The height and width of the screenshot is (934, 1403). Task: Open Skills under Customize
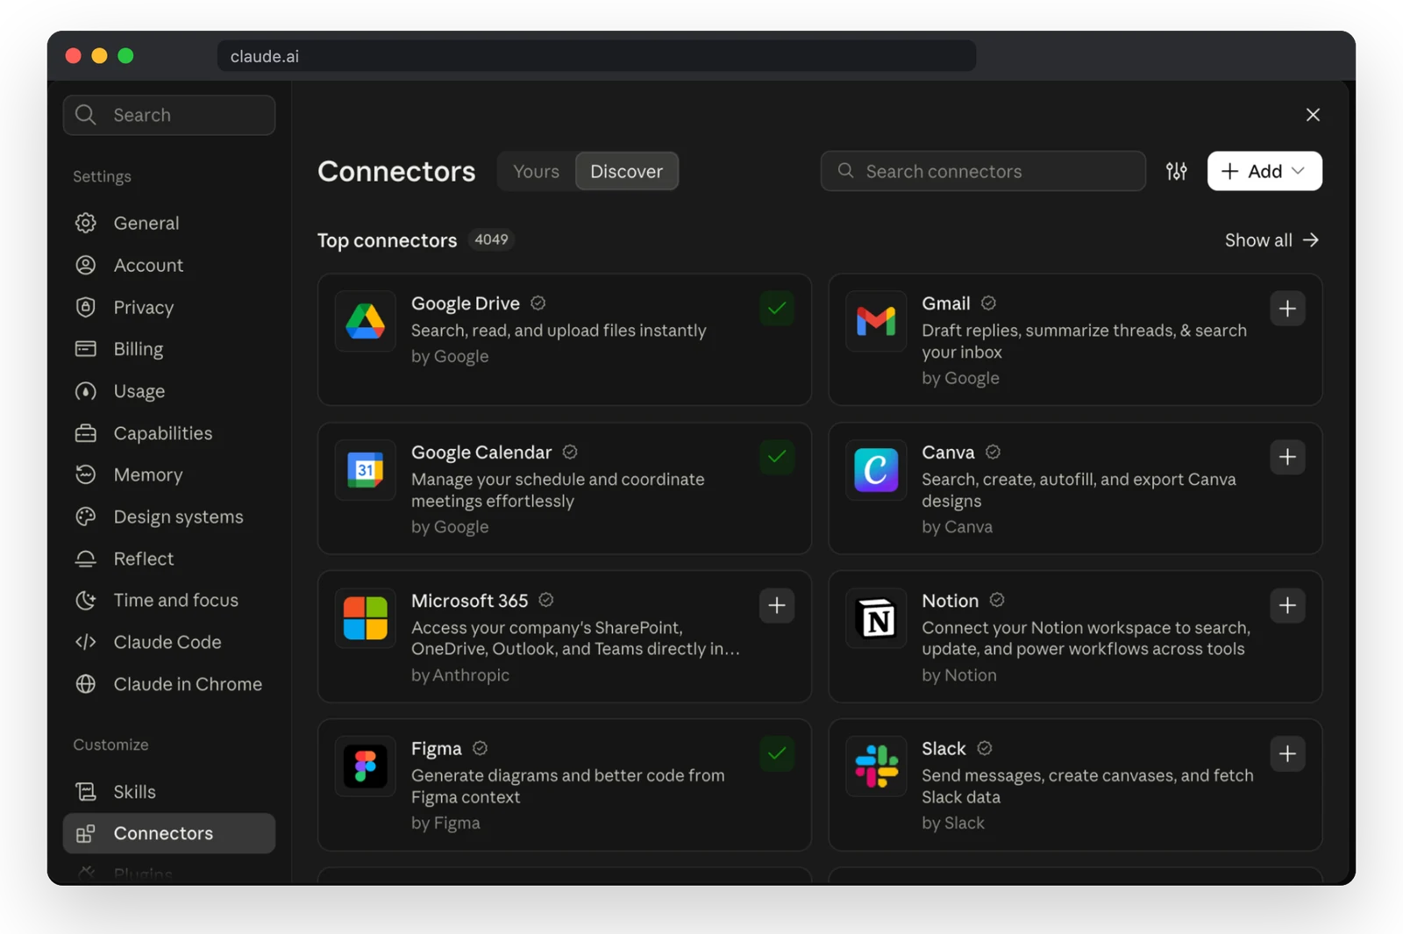(168, 792)
